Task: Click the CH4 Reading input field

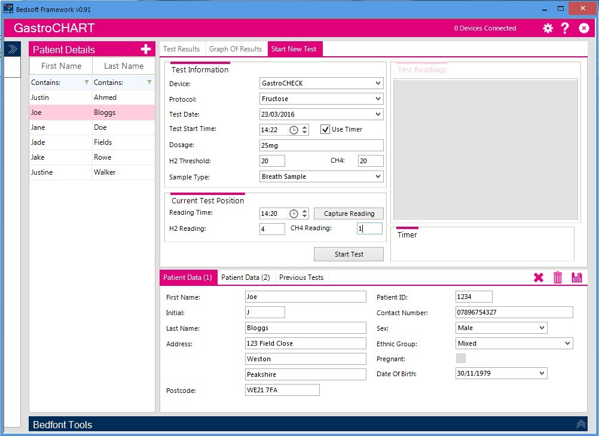Action: pyautogui.click(x=369, y=228)
